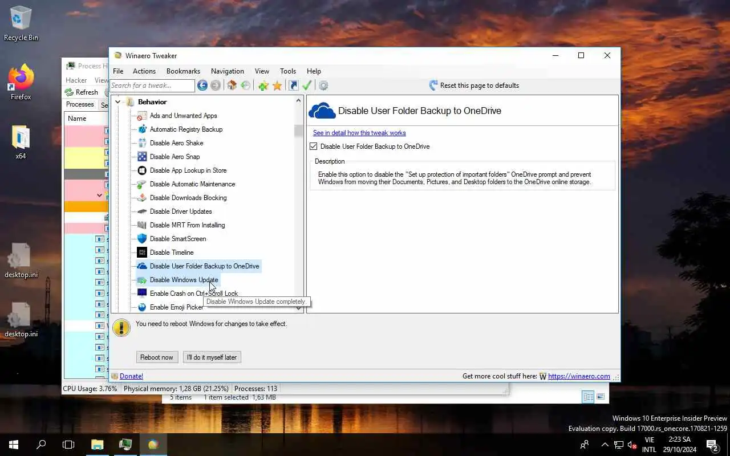Open the Actions menu

point(144,71)
